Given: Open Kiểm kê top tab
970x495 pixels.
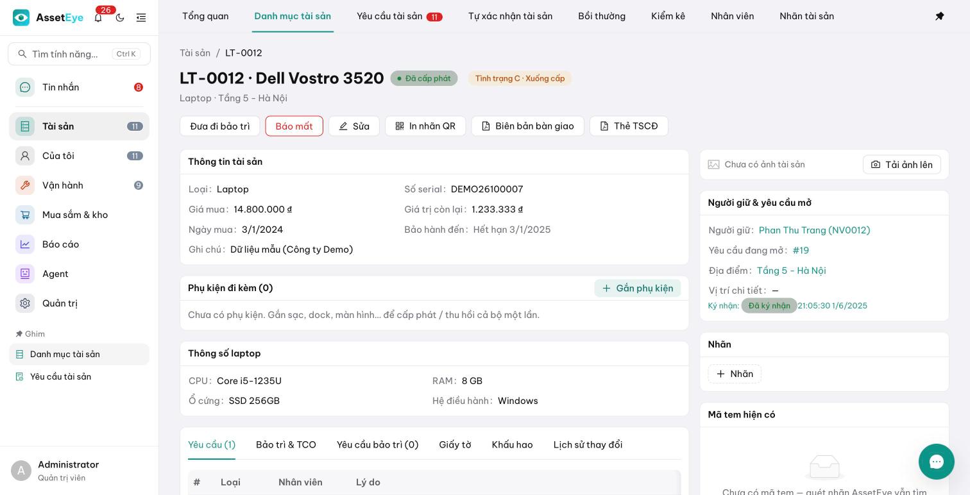Looking at the screenshot, I should pos(668,16).
